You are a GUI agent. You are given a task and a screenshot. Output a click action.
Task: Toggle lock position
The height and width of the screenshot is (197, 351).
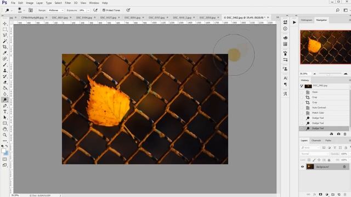319,160
